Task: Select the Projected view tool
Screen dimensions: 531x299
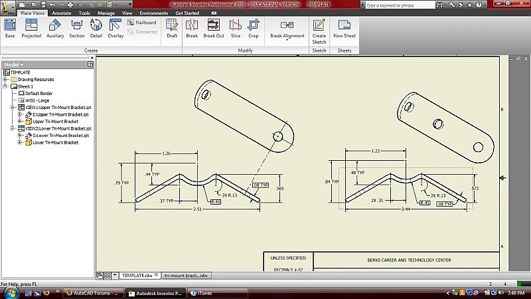Action: coord(31,29)
